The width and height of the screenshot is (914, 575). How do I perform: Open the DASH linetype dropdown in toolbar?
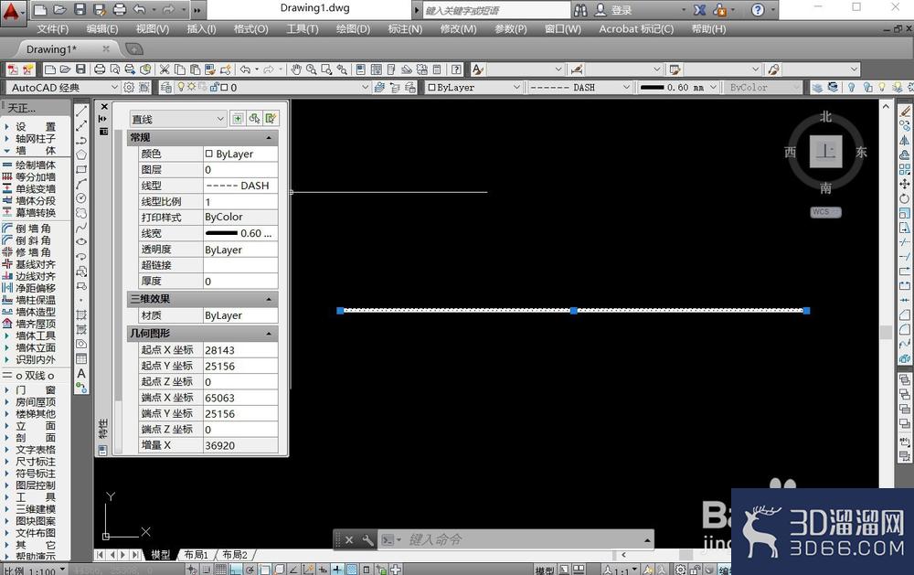626,88
